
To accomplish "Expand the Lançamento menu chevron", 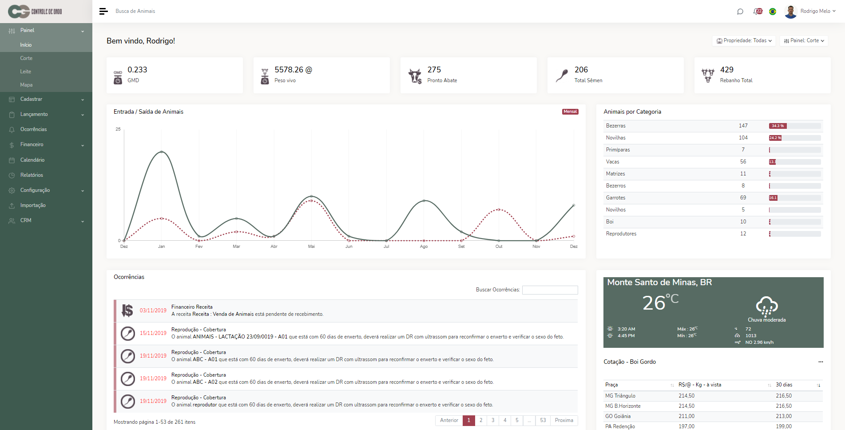I will pyautogui.click(x=83, y=115).
